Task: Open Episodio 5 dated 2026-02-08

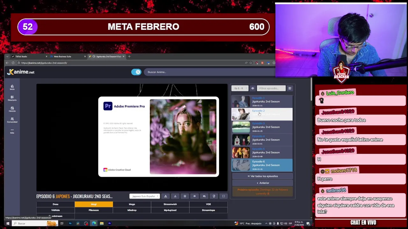Action: point(262,152)
